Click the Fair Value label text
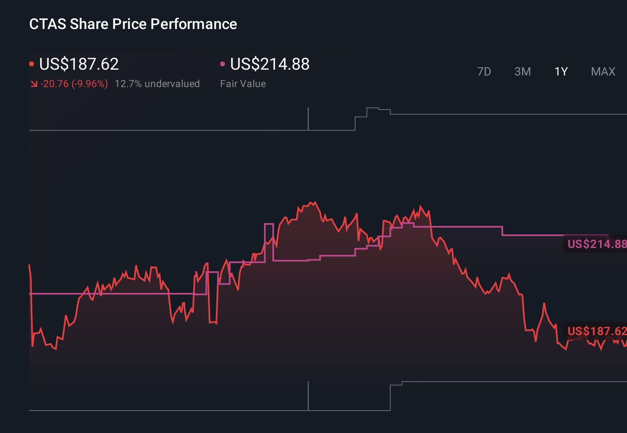The width and height of the screenshot is (627, 433). point(243,83)
